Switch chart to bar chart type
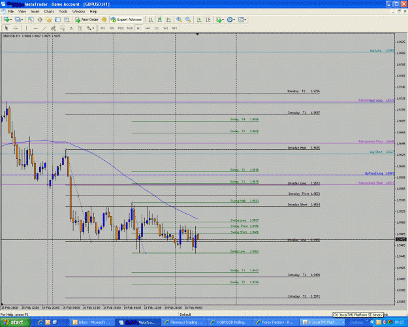 151,20
